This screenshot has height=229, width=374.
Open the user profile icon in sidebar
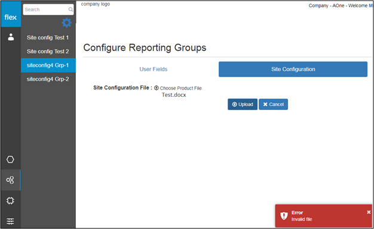click(x=11, y=37)
